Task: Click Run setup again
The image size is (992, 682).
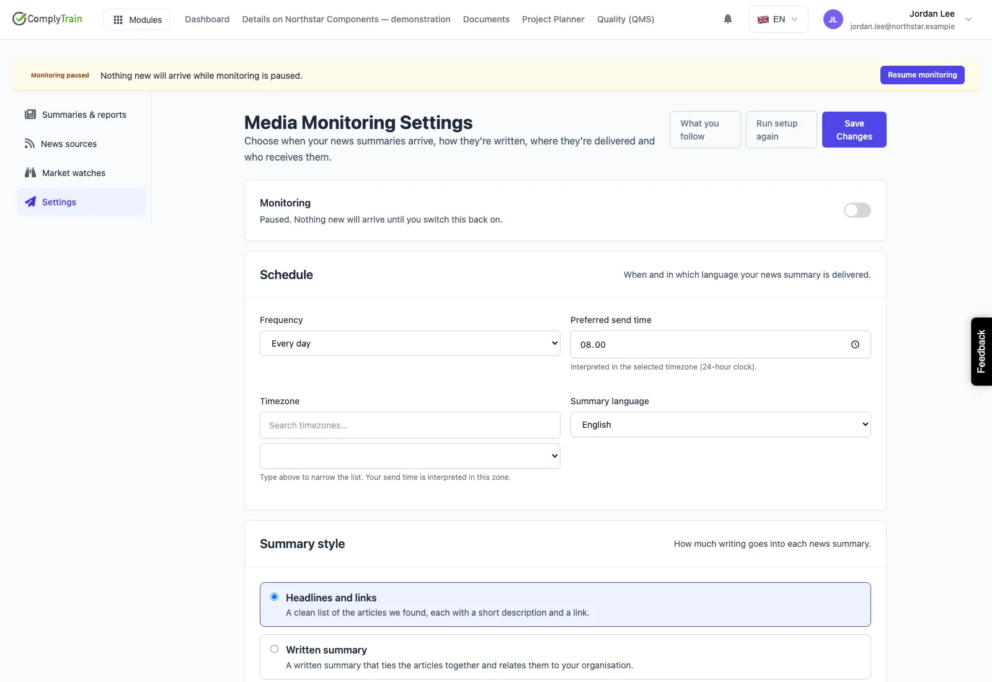Action: [x=781, y=130]
